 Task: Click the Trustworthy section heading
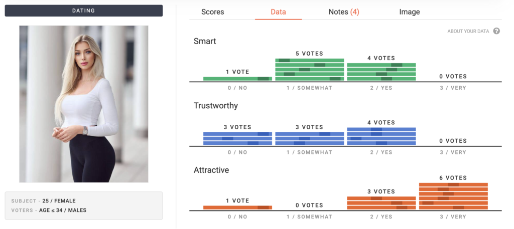[216, 106]
